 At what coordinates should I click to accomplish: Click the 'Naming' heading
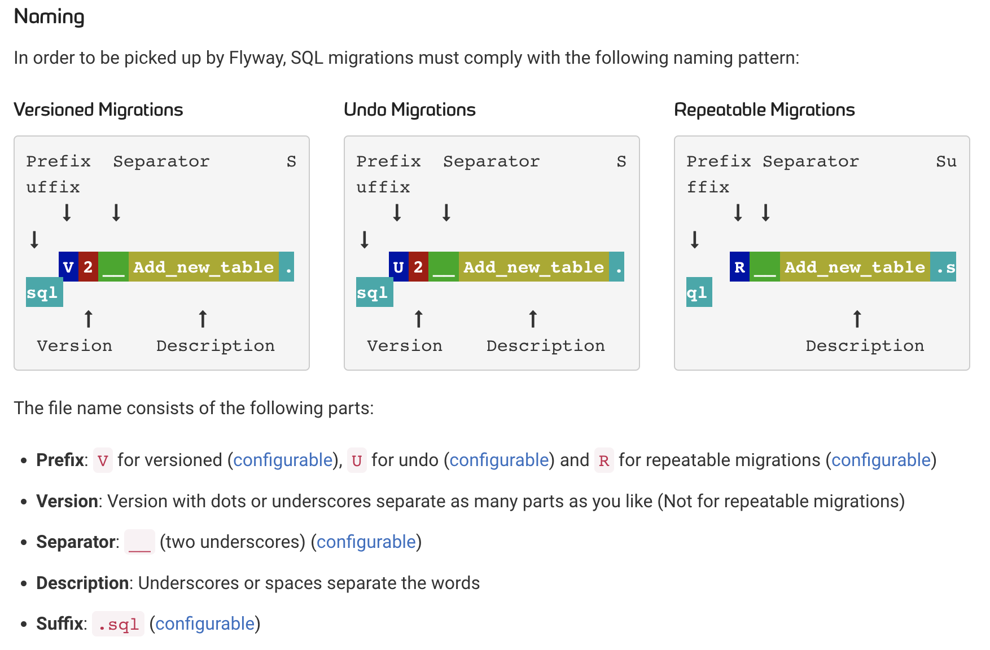49,16
